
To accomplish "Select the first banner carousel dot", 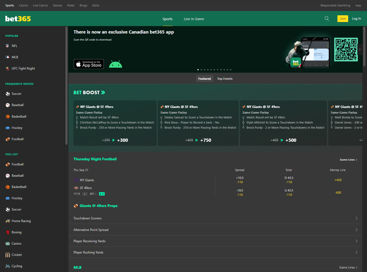I will [198, 70].
